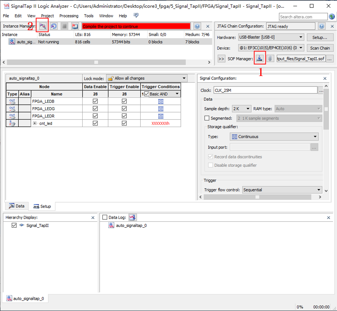Click the Run Analysis icon in Instance Manager
This screenshot has width=337, height=311.
click(43, 26)
